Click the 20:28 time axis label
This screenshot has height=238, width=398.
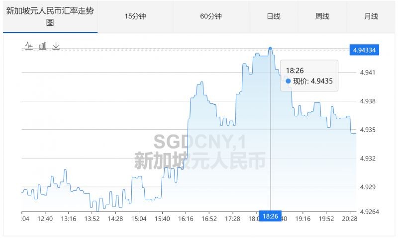point(350,219)
